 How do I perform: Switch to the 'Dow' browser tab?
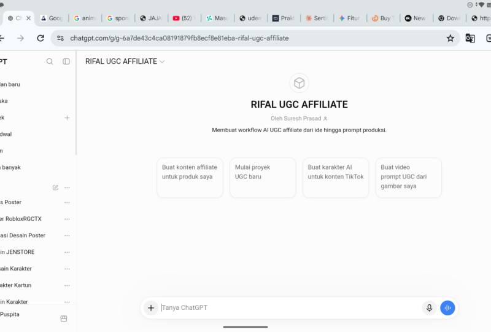point(450,18)
